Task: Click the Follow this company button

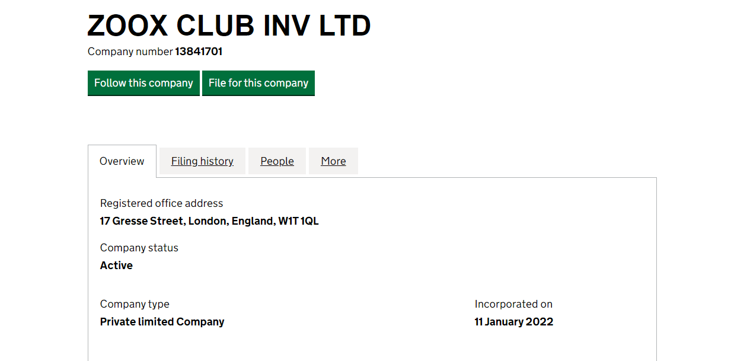Action: coord(143,83)
